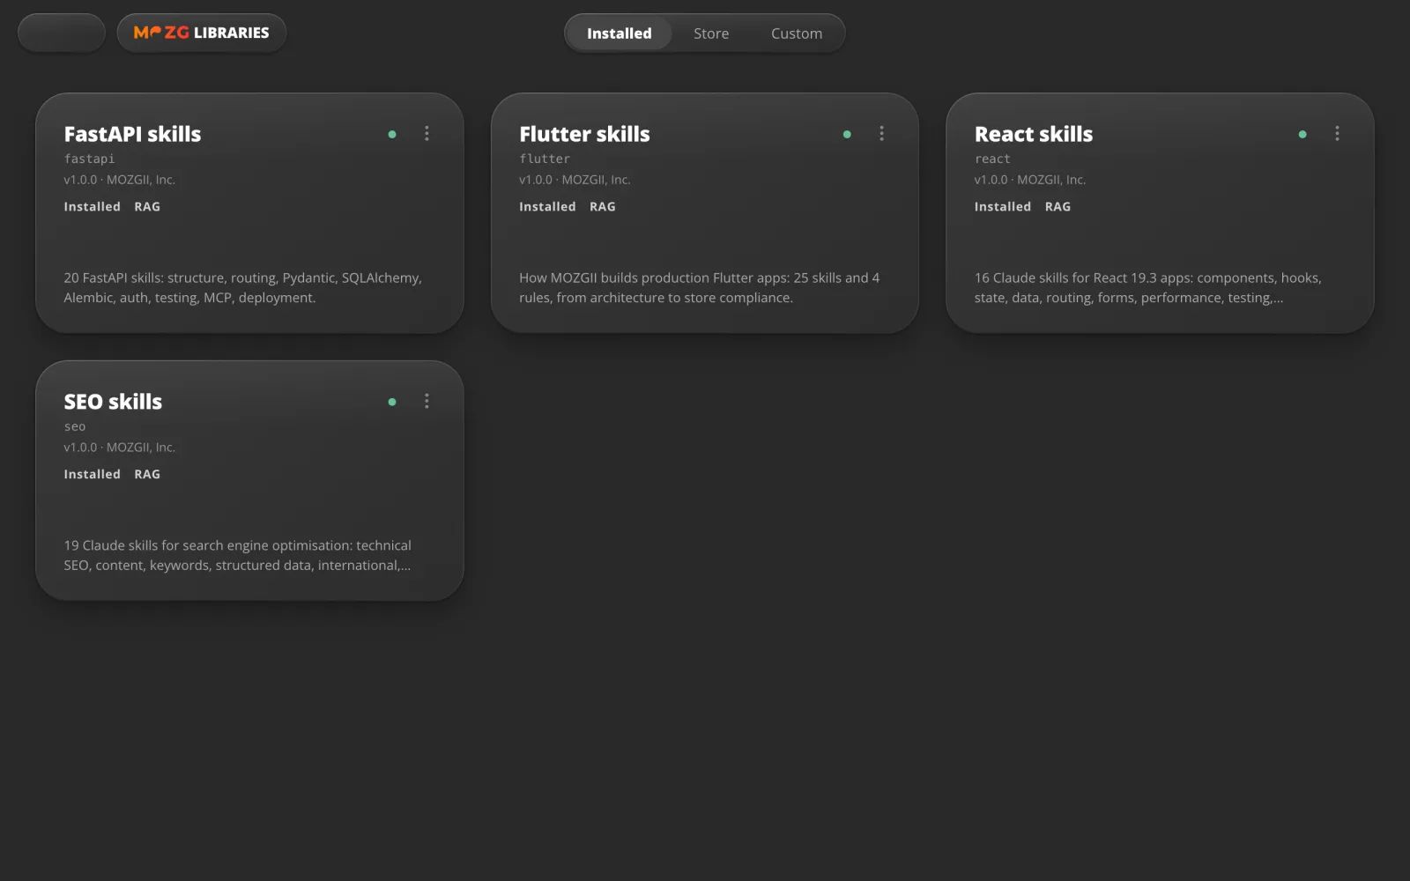Click the green status dot on React skills
The height and width of the screenshot is (881, 1410).
pos(1302,135)
